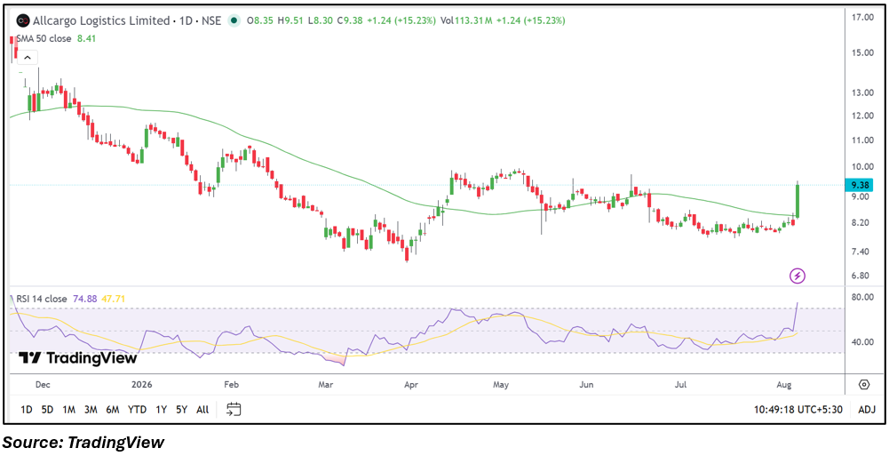Viewport: 889px width, 456px height.
Task: Select the 3M time range
Action: [x=91, y=410]
